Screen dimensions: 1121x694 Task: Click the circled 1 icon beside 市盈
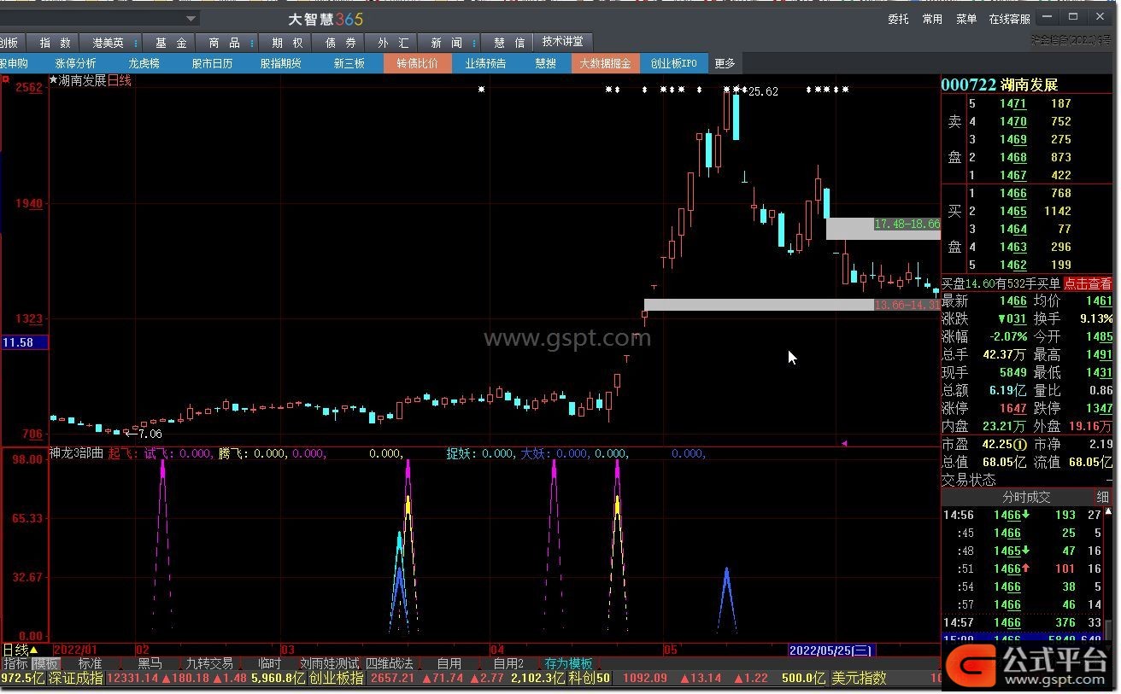click(1020, 445)
